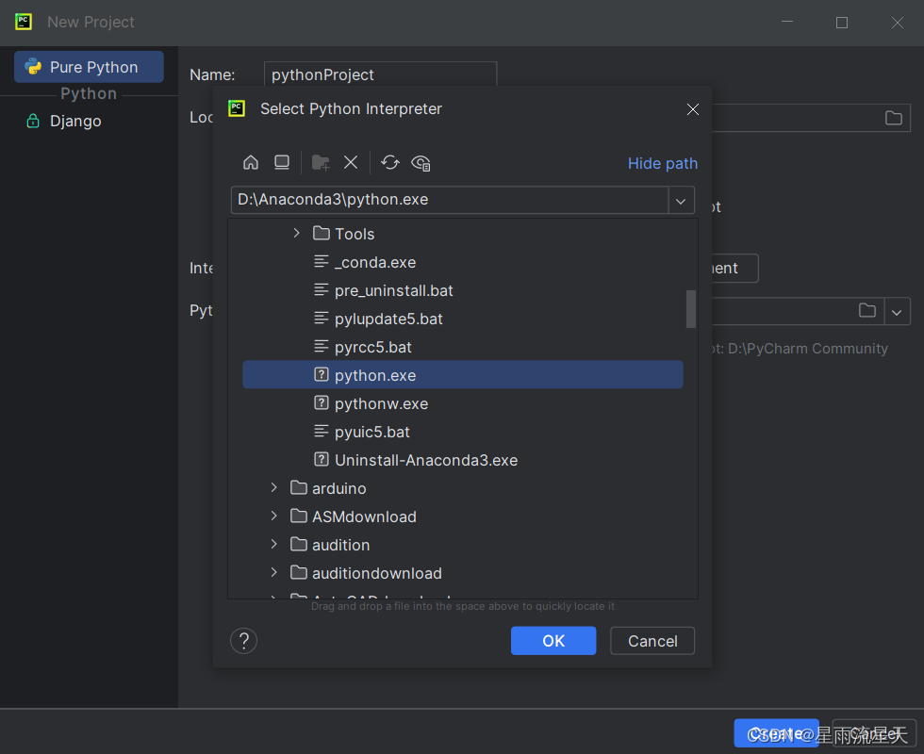The height and width of the screenshot is (754, 924).
Task: Go to home directory icon
Action: [251, 162]
